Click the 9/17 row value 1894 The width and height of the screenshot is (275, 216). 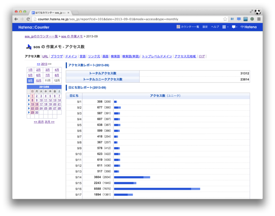(98, 195)
